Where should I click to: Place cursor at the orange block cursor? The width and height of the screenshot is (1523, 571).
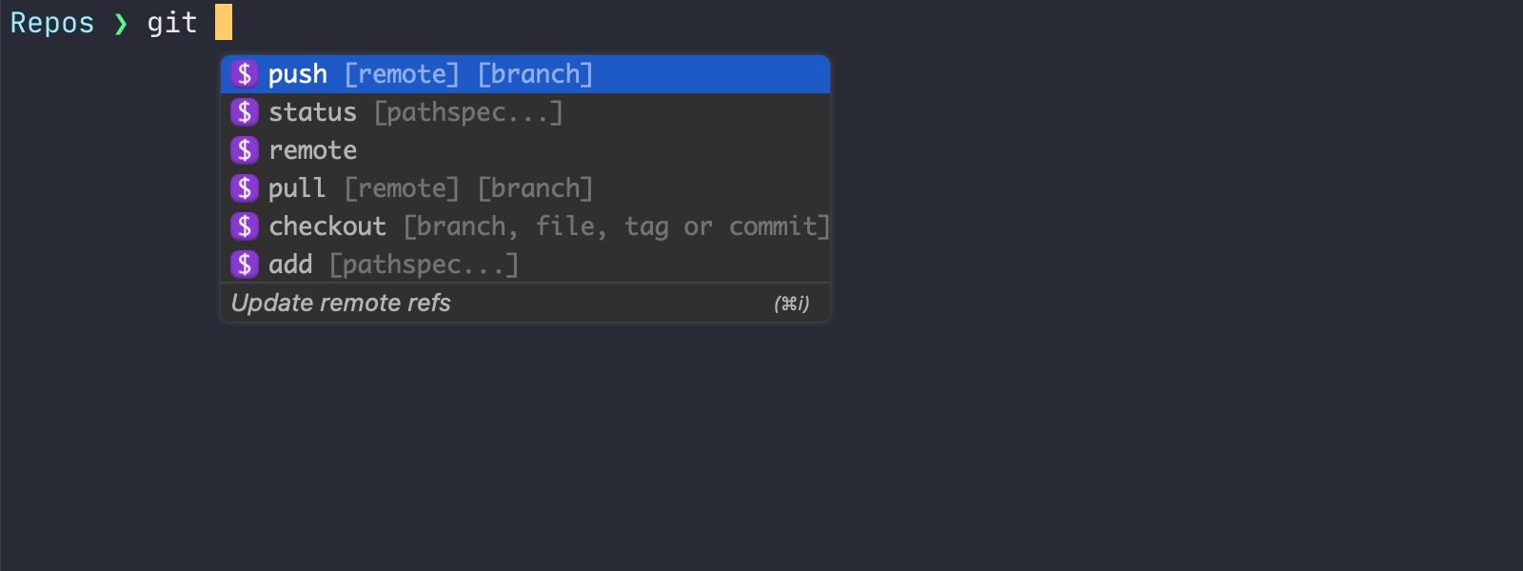click(x=224, y=22)
